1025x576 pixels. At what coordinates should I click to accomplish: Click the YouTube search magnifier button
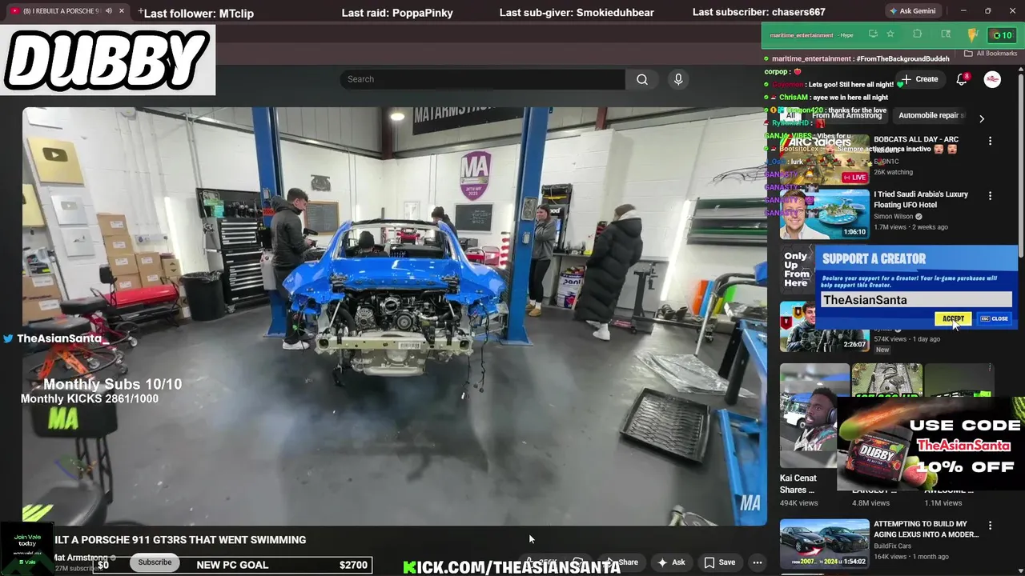point(641,79)
